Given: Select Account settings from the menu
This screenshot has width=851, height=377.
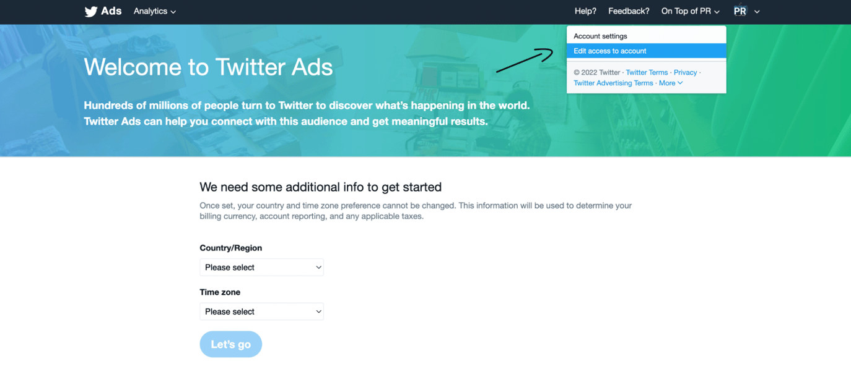Looking at the screenshot, I should pyautogui.click(x=601, y=36).
